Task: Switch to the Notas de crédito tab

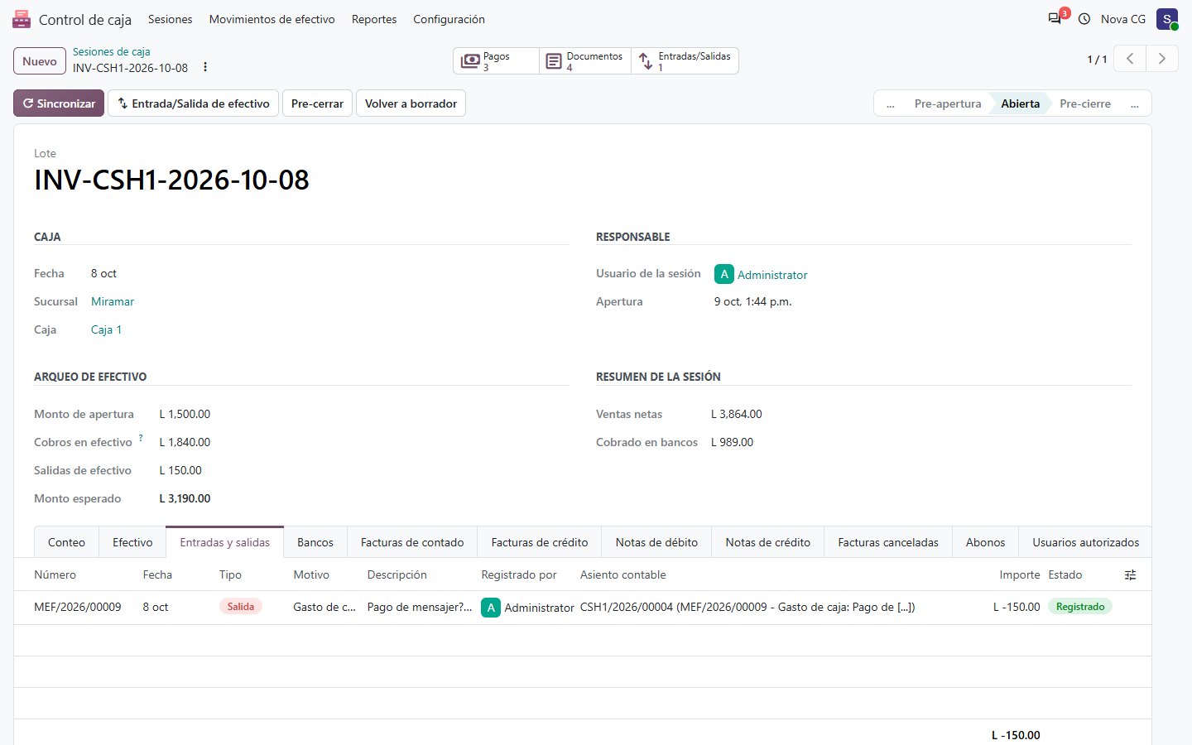Action: pos(768,542)
